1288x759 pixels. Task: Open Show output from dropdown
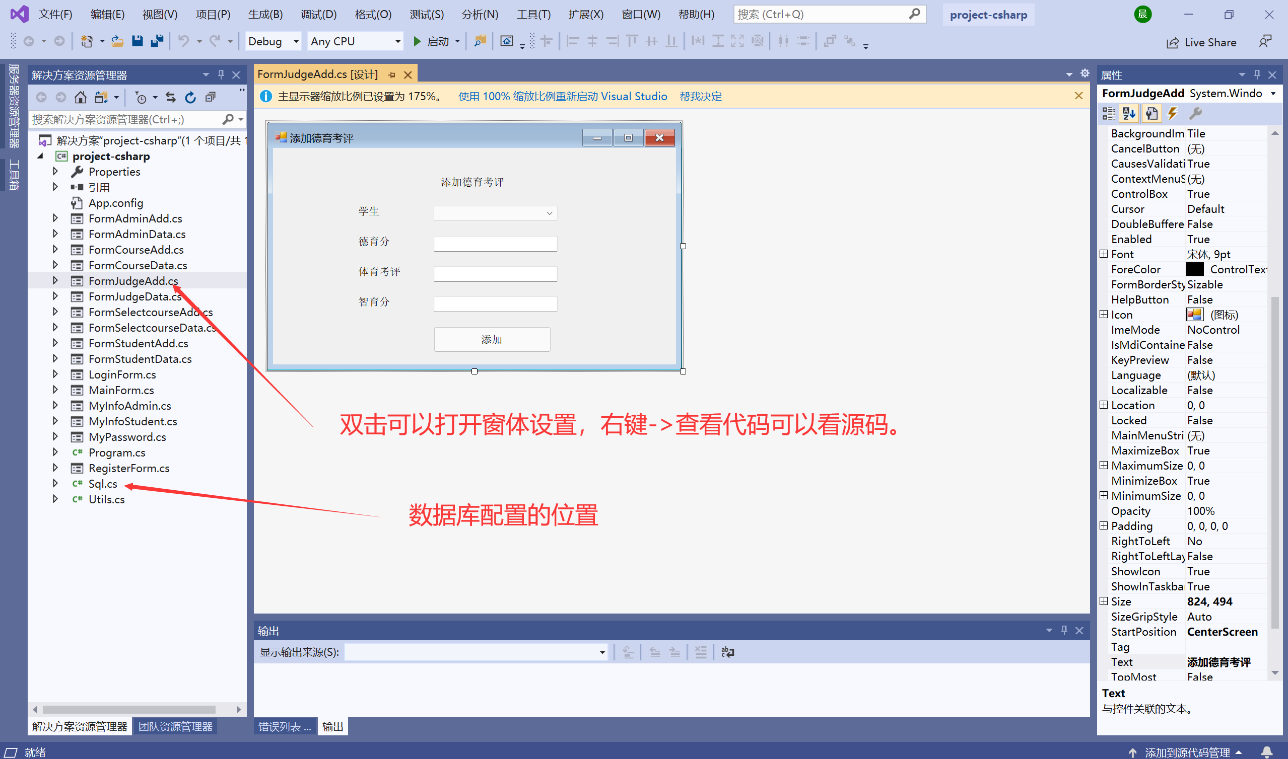(x=602, y=652)
